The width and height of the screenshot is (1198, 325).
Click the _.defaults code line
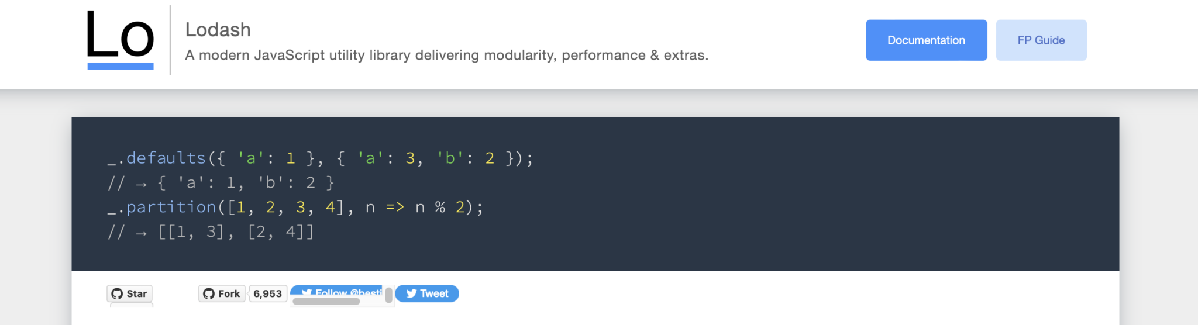(x=321, y=158)
